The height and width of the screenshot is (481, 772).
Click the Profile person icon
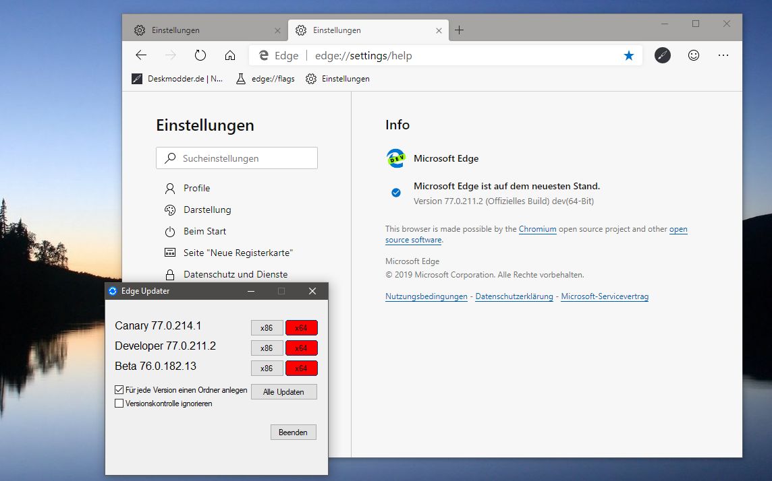[x=170, y=188]
